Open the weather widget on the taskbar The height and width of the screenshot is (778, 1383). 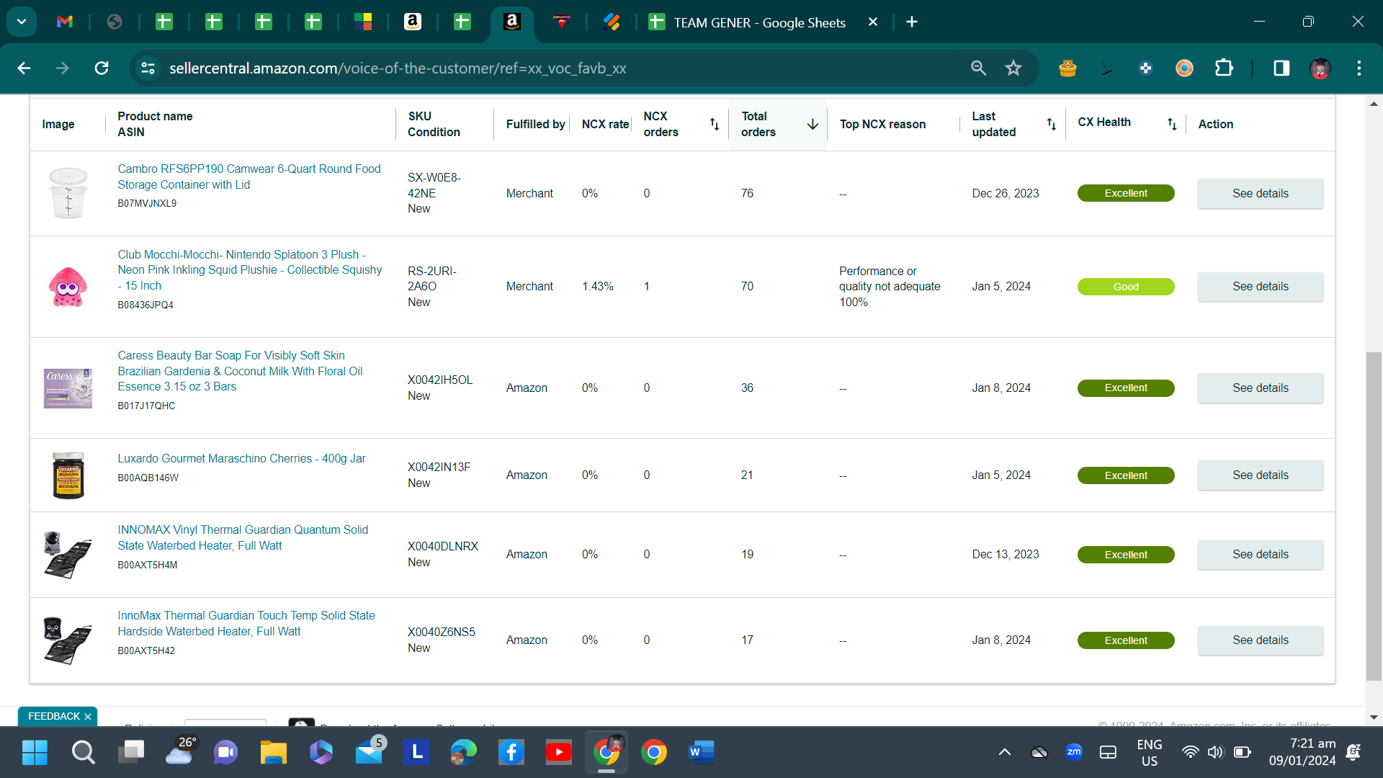point(180,751)
